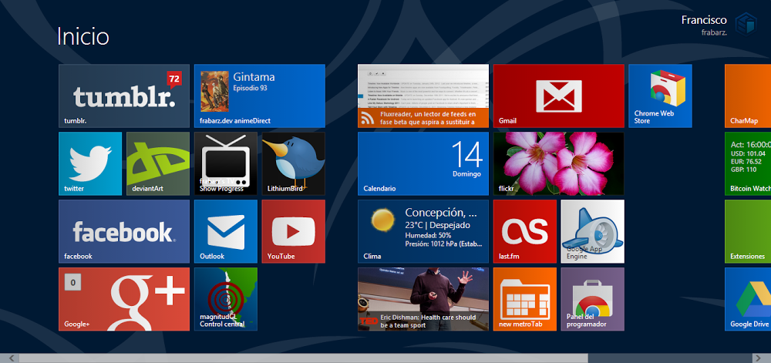
Task: Open the Chrome Web Store tile
Action: pyautogui.click(x=661, y=96)
